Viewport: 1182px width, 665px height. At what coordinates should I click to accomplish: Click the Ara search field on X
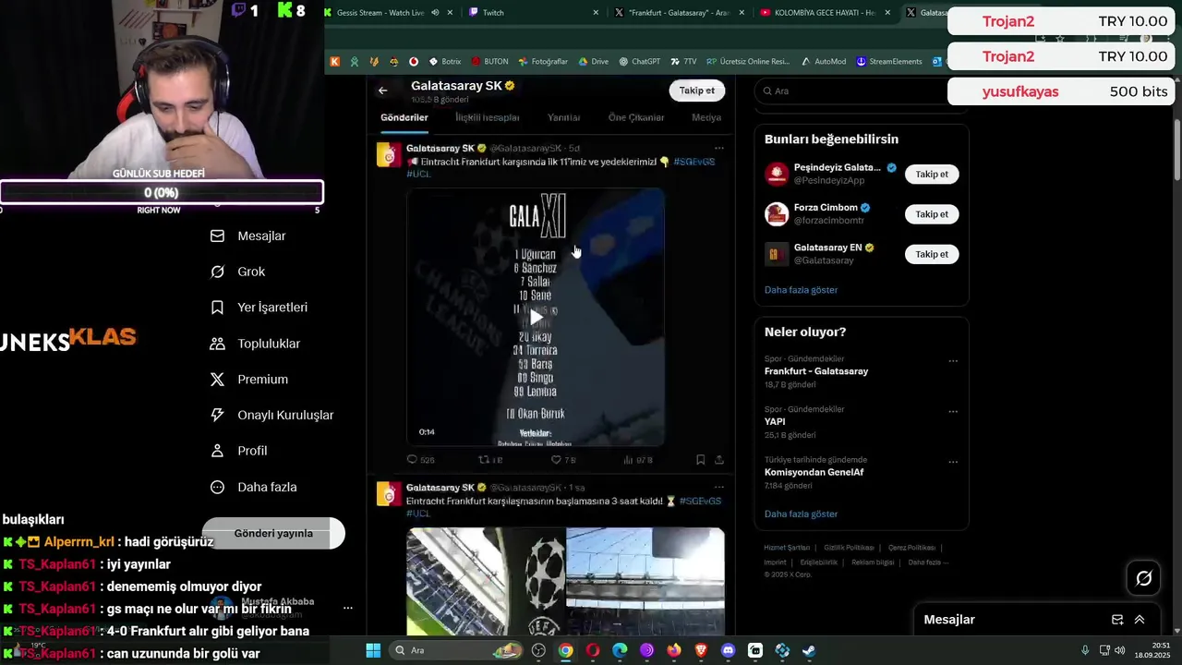pyautogui.click(x=861, y=91)
